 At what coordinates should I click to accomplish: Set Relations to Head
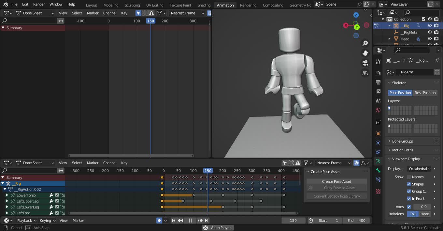click(425, 214)
